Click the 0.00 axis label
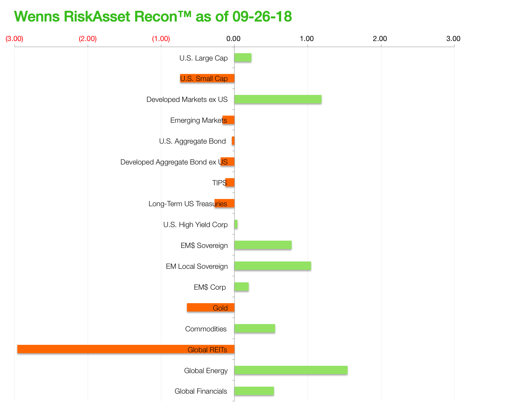Screen dimensions: 524x411 [233, 39]
